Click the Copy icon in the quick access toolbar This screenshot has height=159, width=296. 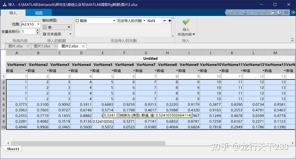pos(244,13)
